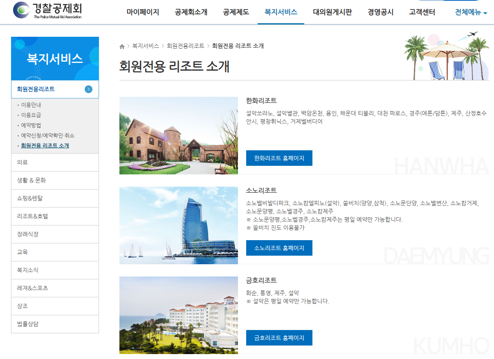
Task: Open 이용요금 in sidebar
Action: [31, 115]
